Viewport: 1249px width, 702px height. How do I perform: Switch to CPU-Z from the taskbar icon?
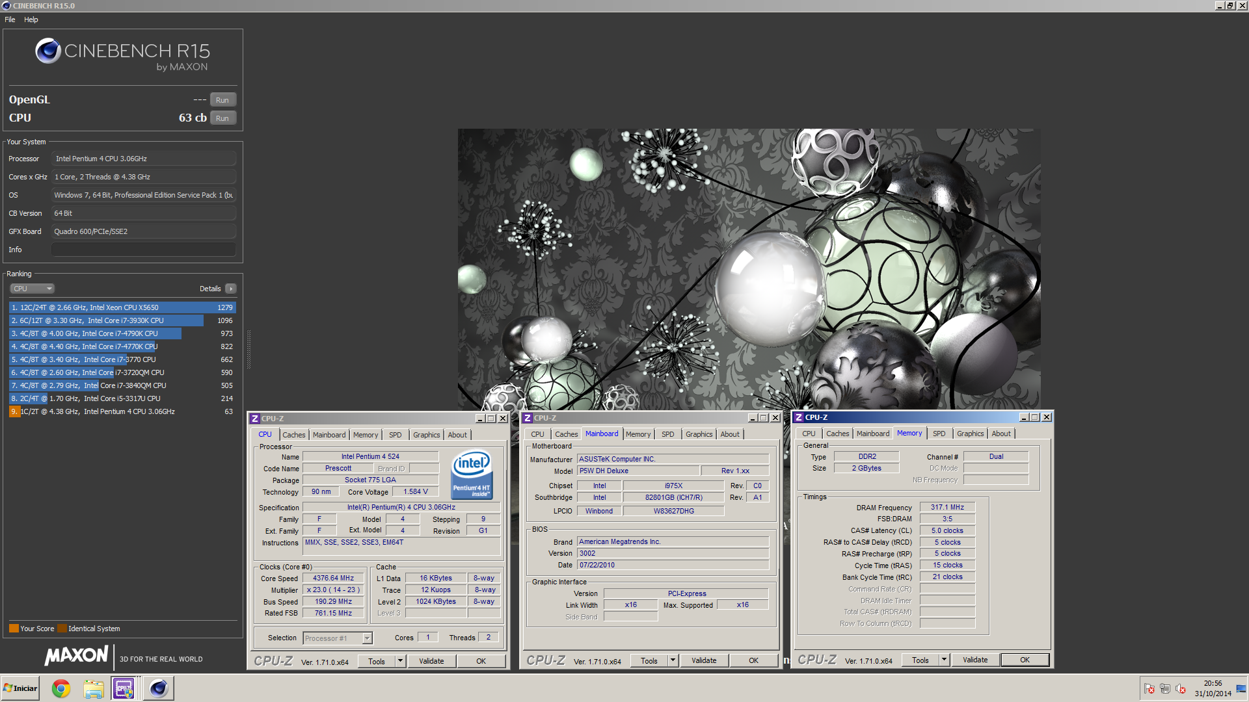124,688
